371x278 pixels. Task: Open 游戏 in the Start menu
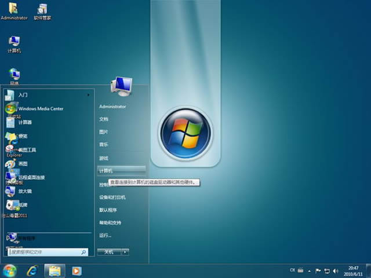tap(104, 158)
